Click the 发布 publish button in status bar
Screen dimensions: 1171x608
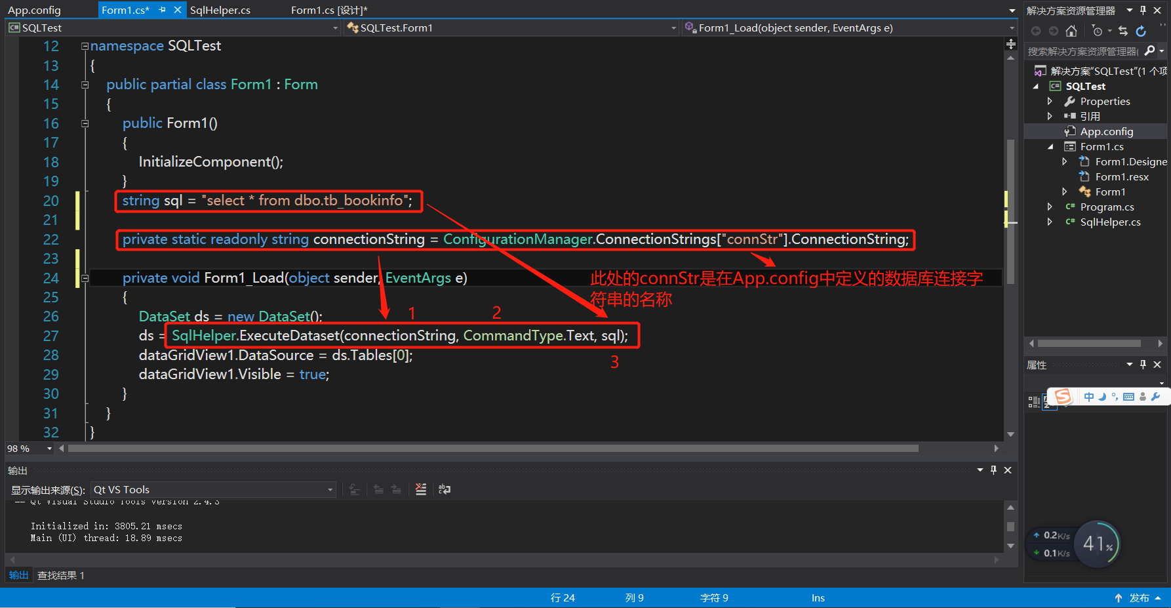point(1139,598)
